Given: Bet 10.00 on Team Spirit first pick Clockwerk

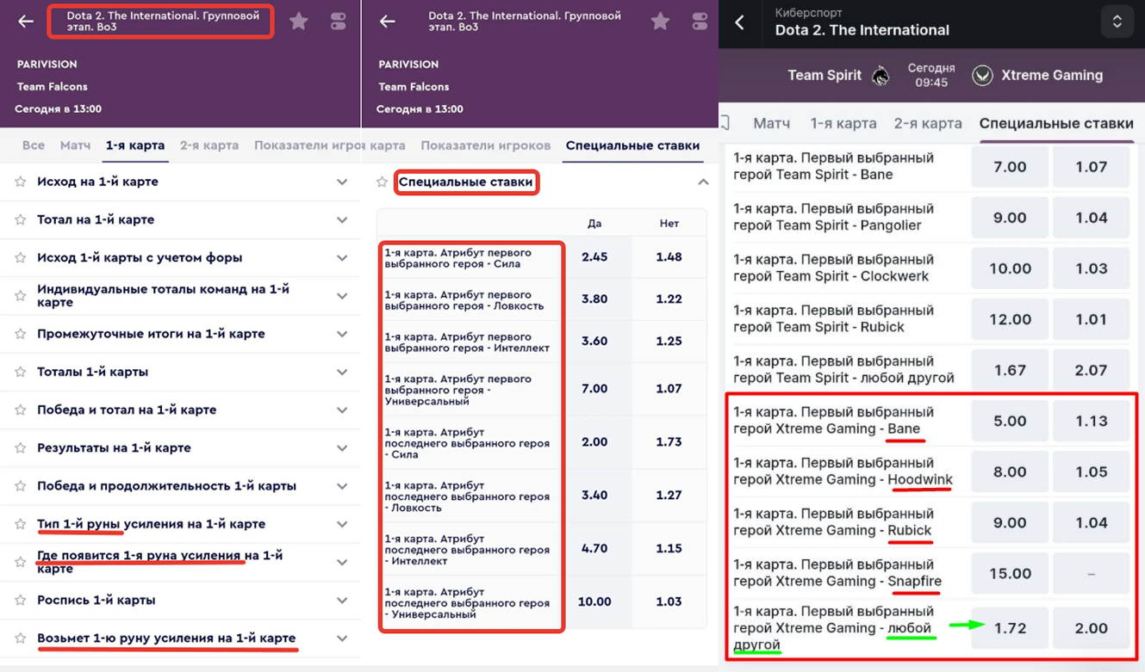Looking at the screenshot, I should [1010, 268].
